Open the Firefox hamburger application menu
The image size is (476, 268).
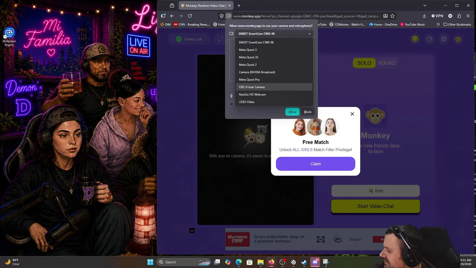tap(468, 16)
